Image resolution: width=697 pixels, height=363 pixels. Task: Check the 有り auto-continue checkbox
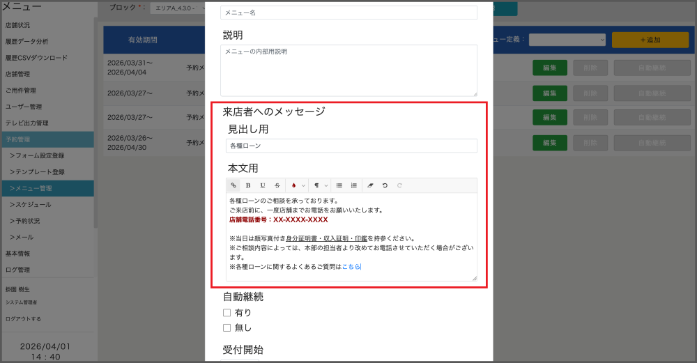[227, 313]
